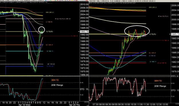Click the 2010.00 price label on left chart axis

point(84,5)
